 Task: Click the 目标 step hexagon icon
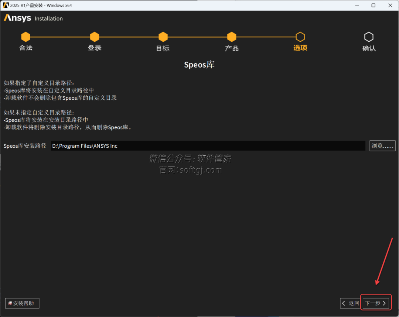[163, 37]
